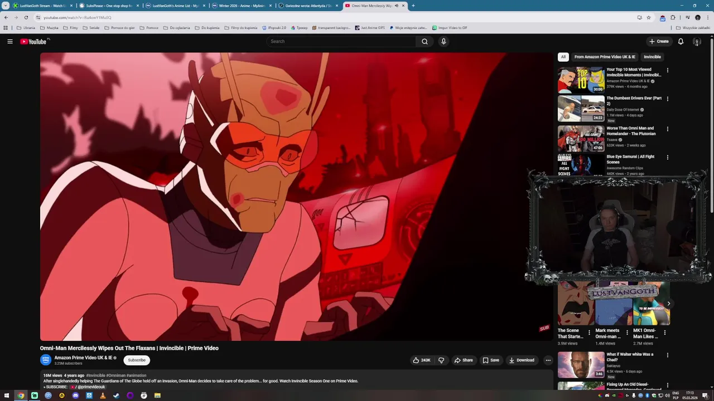The image size is (714, 401).
Task: Open the Ubrania bookmarks folder
Action: coord(26,27)
